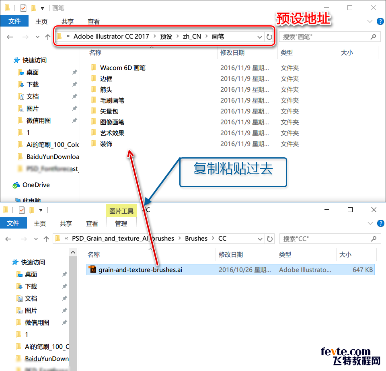This screenshot has width=386, height=371.
Task: Open 图片 in 画笔 window sidebar
Action: coord(33,109)
